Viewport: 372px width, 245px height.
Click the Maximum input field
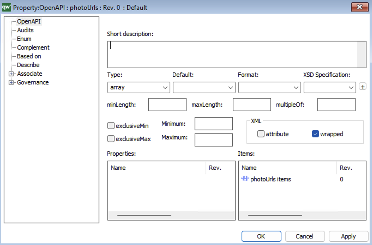coord(214,140)
